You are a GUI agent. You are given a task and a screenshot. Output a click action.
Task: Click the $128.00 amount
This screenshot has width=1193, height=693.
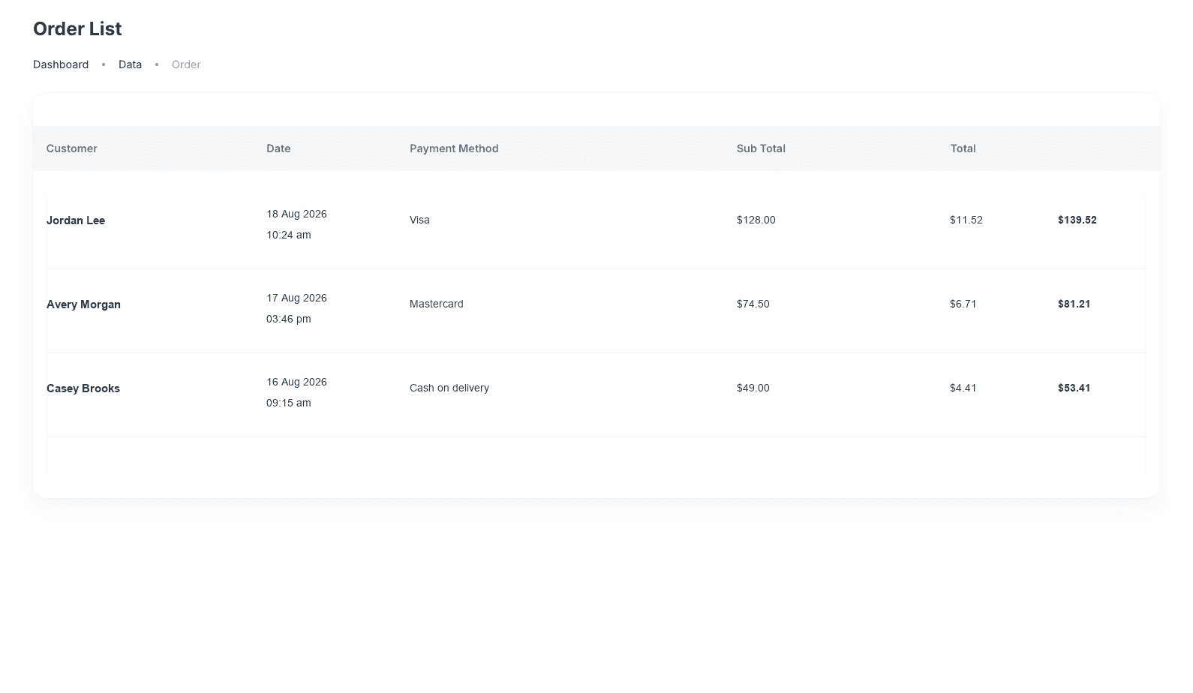pyautogui.click(x=756, y=220)
